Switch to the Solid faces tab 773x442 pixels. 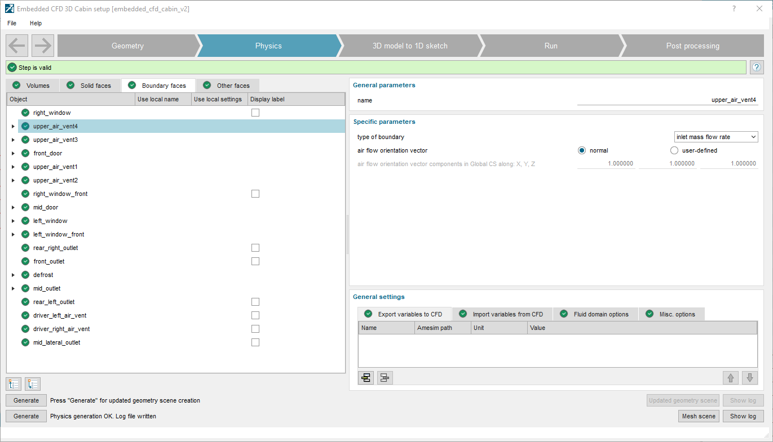click(x=90, y=86)
